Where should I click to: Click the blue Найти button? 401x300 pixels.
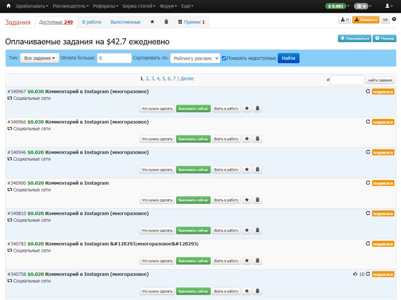pyautogui.click(x=289, y=58)
